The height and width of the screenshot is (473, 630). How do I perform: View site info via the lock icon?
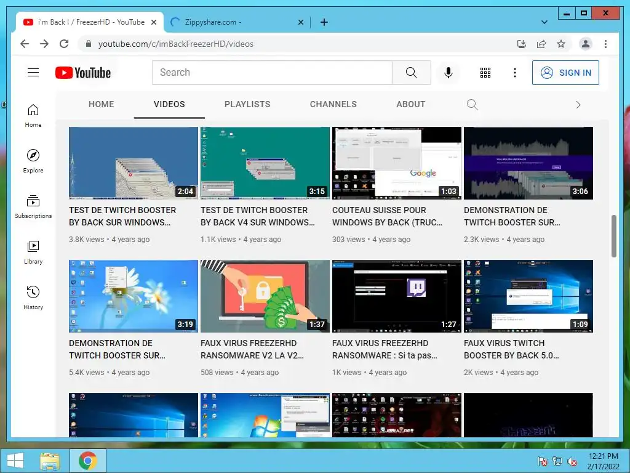pyautogui.click(x=89, y=44)
